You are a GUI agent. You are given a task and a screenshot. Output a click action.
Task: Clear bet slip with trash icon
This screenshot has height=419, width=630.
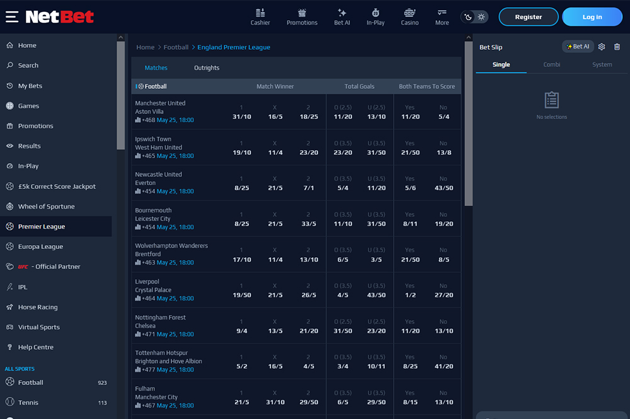617,47
